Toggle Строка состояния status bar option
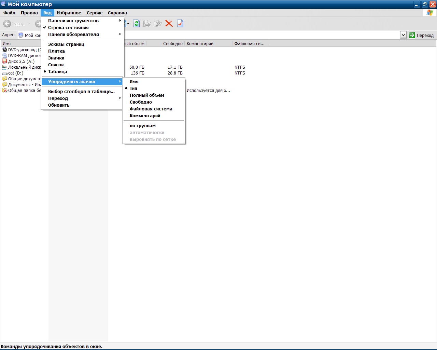This screenshot has width=437, height=350. point(82,27)
